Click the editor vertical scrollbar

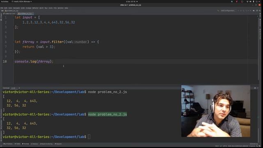[x=258, y=49]
